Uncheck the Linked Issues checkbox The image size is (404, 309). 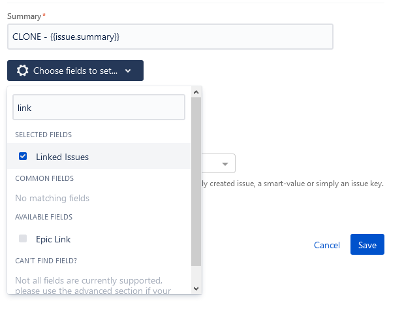coord(23,157)
